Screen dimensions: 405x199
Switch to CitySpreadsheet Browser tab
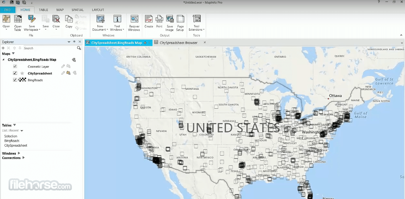pyautogui.click(x=178, y=43)
